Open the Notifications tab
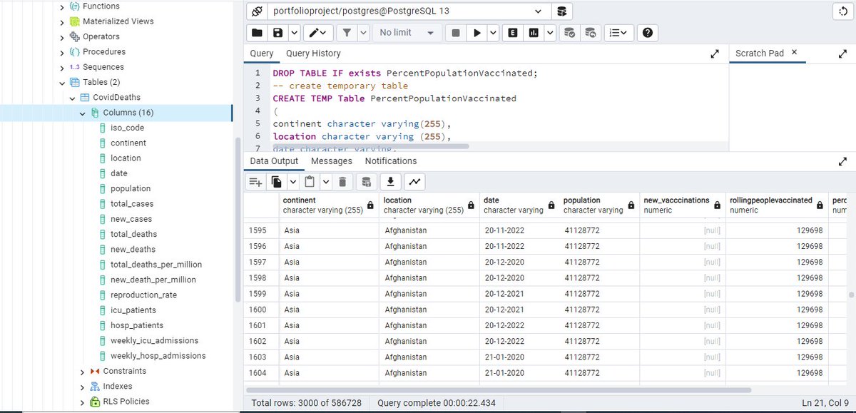Screen dimensions: 856x413 tap(391, 161)
